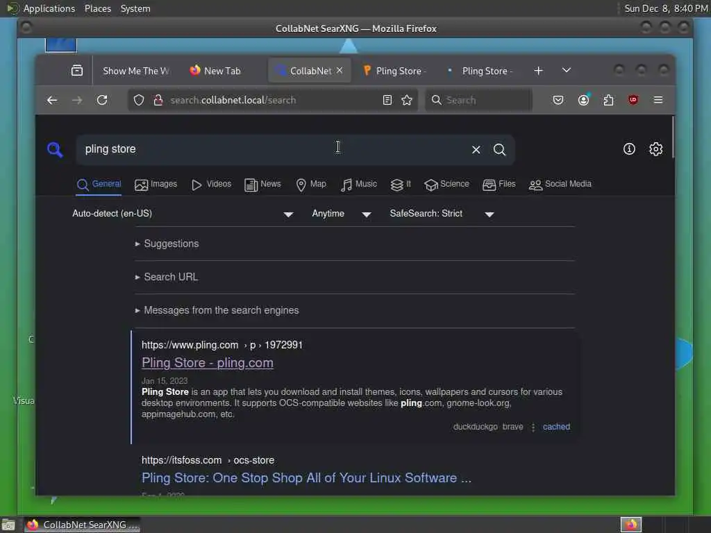Open uBlock Origin extension icon
Image resolution: width=711 pixels, height=533 pixels.
click(633, 100)
